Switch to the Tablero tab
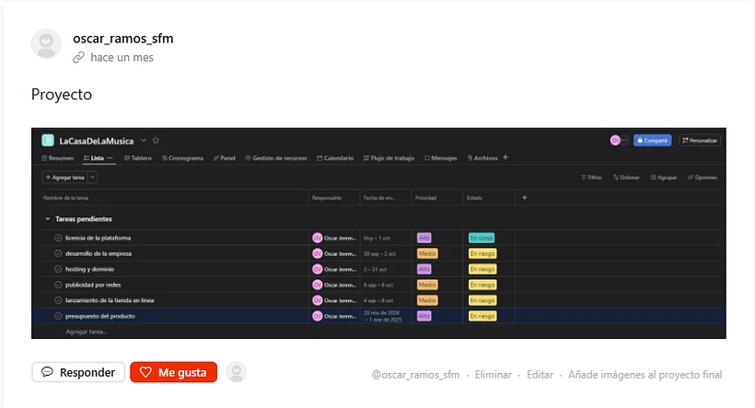 pos(137,158)
